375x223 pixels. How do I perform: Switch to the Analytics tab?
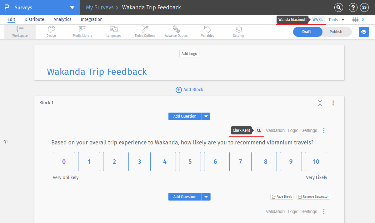[62, 19]
